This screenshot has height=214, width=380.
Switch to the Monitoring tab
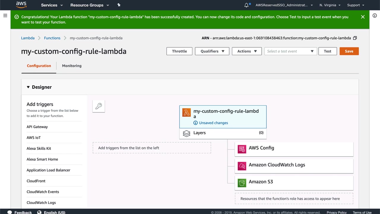tap(72, 66)
